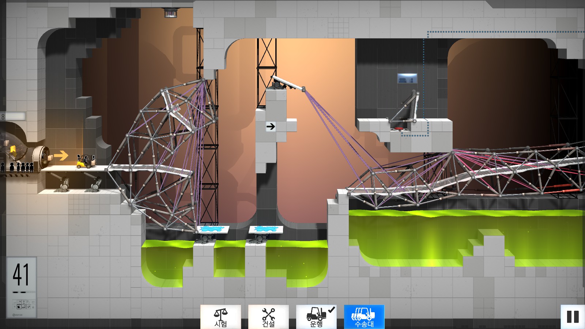Click the blue wall monitor screen

click(x=407, y=78)
